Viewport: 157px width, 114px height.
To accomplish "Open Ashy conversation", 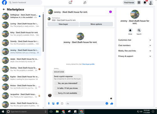I will [21, 34].
